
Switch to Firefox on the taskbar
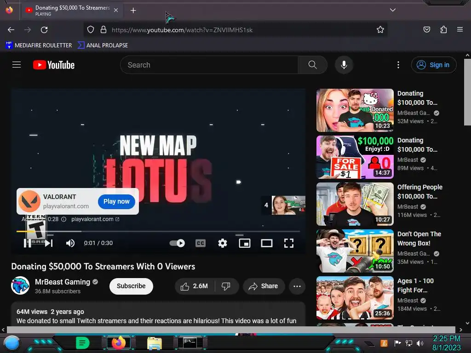point(119,343)
